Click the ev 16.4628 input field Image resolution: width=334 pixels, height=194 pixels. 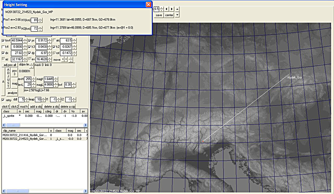tap(41, 59)
